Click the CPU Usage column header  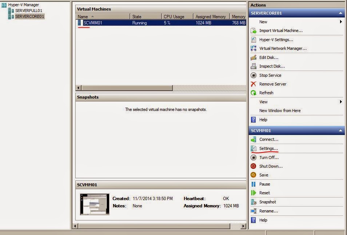(x=178, y=17)
